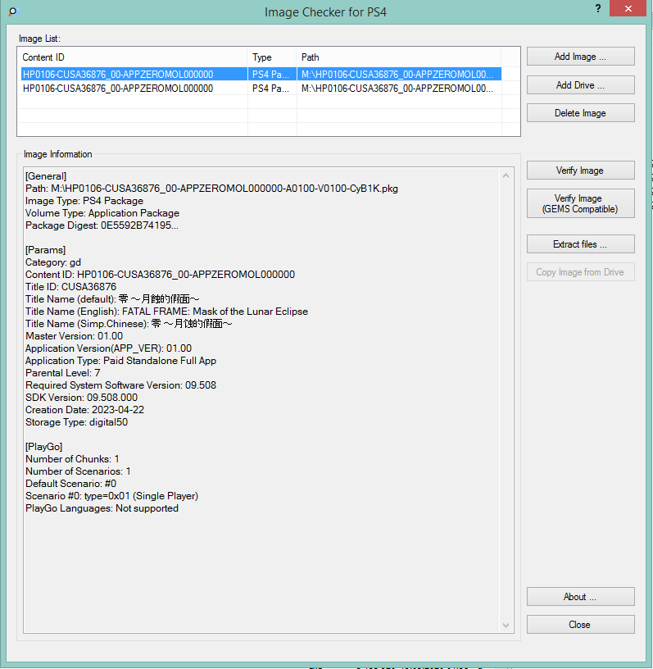Click the Add Image button
The height and width of the screenshot is (669, 653).
[x=581, y=57]
